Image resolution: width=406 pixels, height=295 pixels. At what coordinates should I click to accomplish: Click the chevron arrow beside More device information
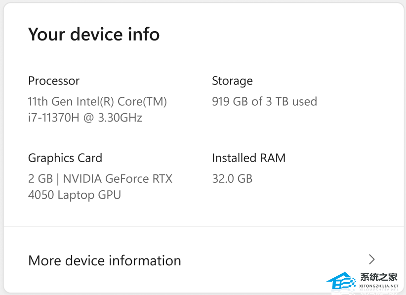coord(372,259)
